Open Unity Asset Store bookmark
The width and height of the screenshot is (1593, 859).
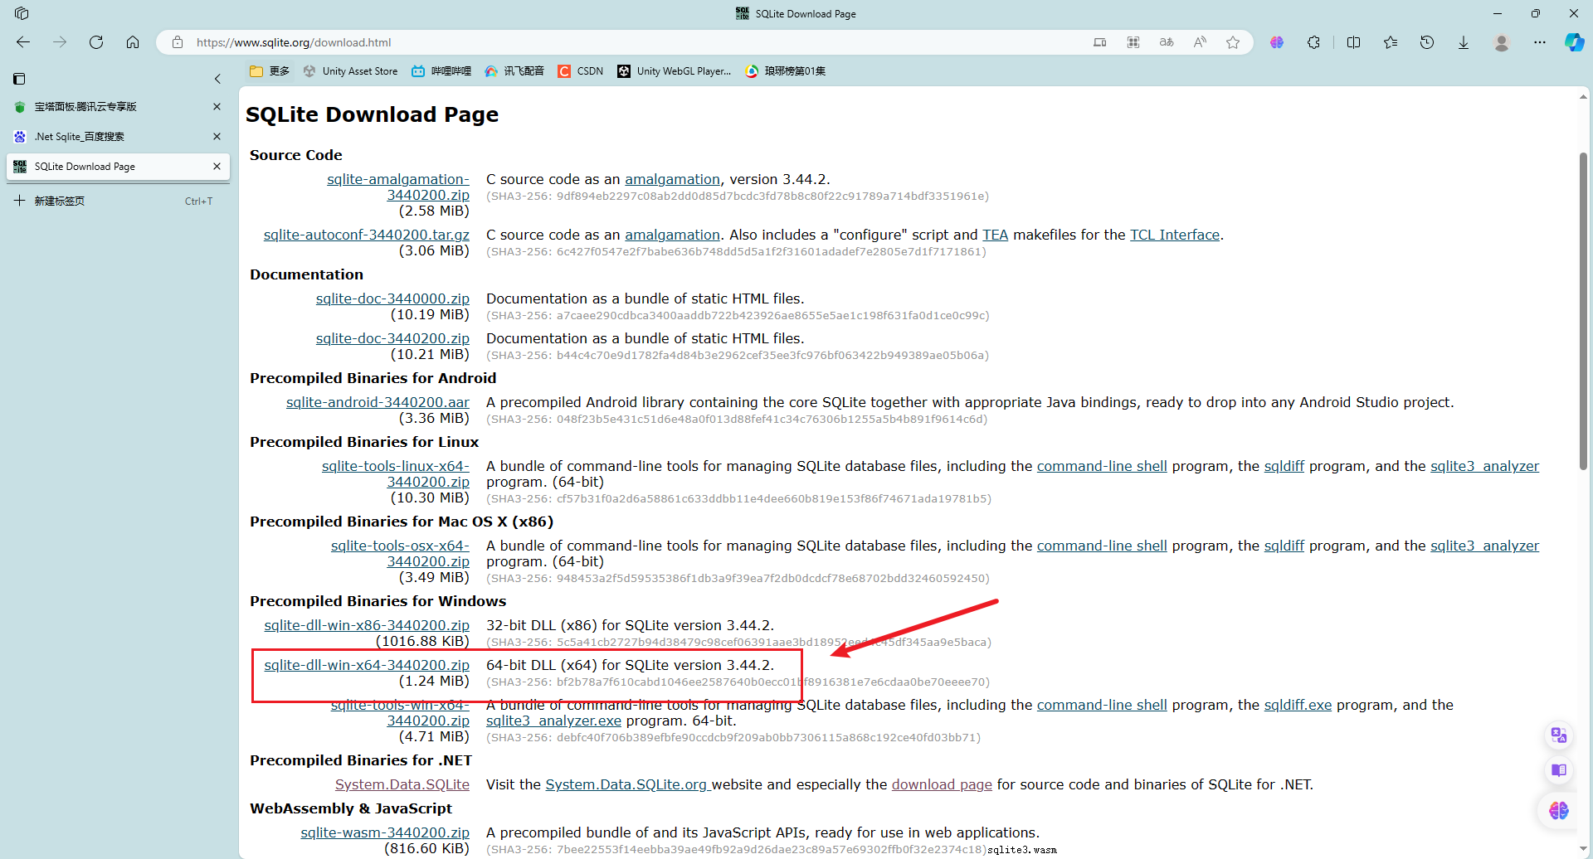tap(350, 71)
